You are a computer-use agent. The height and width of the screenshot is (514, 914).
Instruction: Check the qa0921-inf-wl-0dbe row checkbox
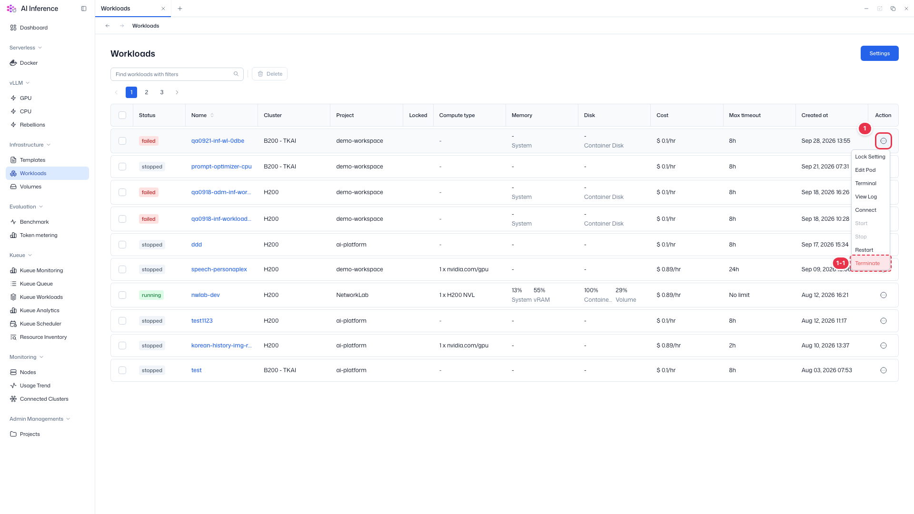tap(122, 141)
